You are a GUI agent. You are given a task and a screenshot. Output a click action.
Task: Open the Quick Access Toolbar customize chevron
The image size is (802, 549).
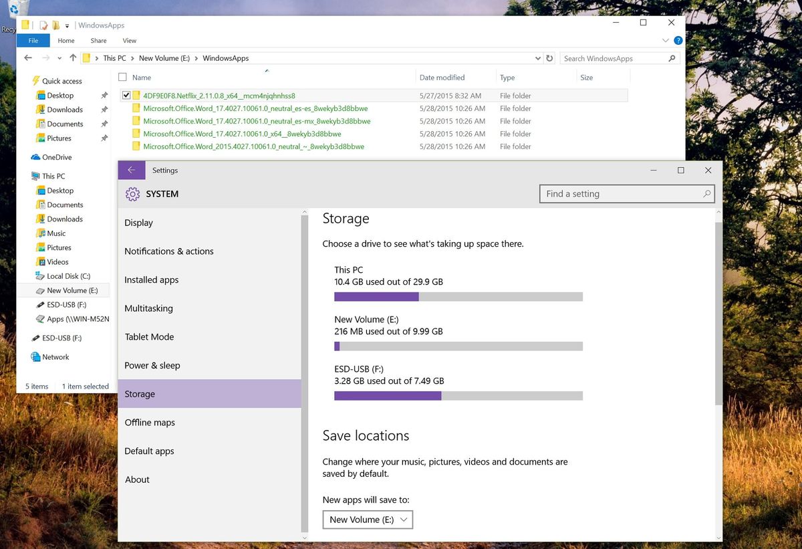click(x=66, y=25)
